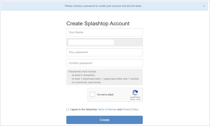Click into the Your password field
This screenshot has height=126, width=210.
pyautogui.click(x=104, y=52)
